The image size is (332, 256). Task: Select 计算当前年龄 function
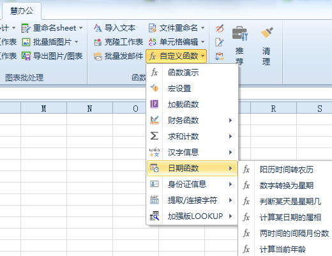pyautogui.click(x=286, y=249)
